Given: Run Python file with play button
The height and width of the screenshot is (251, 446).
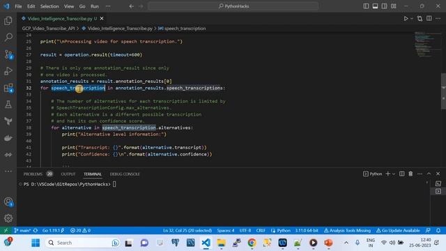Looking at the screenshot, I should tap(406, 19).
